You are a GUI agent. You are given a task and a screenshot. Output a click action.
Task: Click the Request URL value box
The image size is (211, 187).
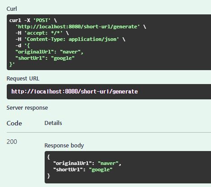pyautogui.click(x=109, y=92)
